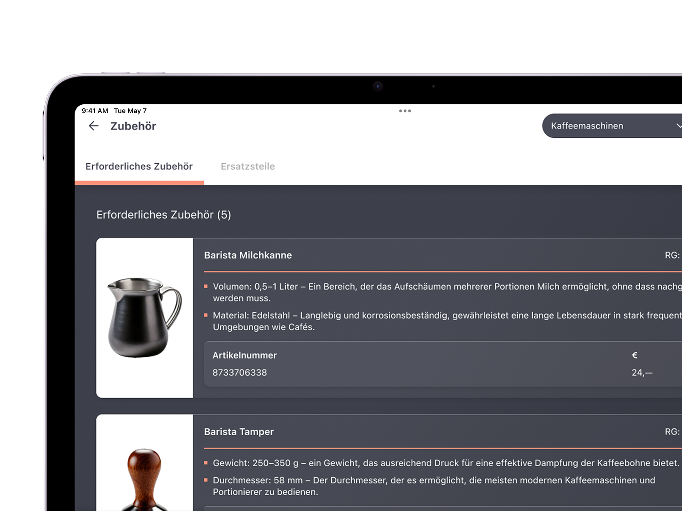The width and height of the screenshot is (682, 511).
Task: Tap the back arrow next to Zubehör
Action: tap(94, 126)
